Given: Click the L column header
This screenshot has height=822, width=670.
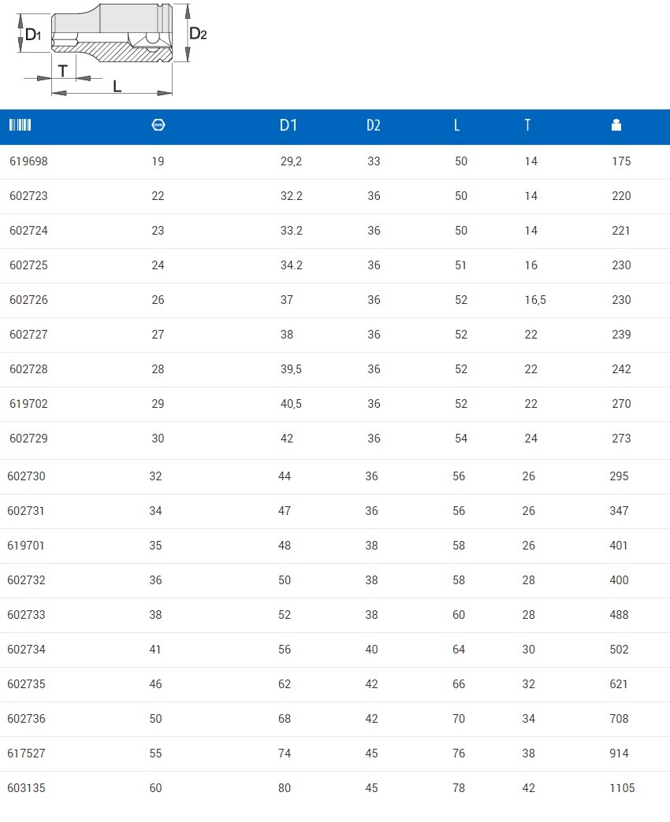Looking at the screenshot, I should pos(457,126).
